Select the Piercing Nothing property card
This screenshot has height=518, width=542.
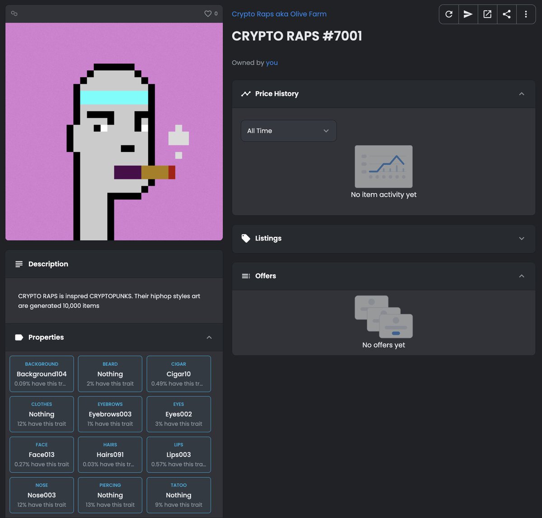coord(110,495)
